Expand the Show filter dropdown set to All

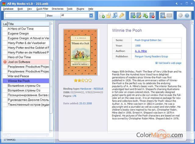91,16
